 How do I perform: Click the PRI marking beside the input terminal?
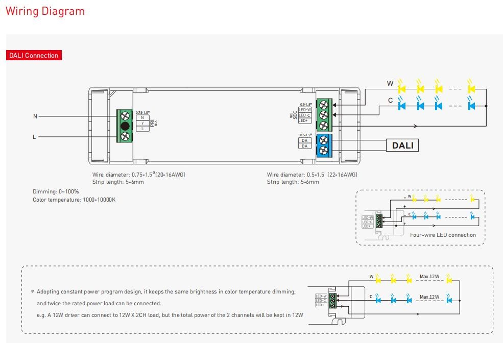click(152, 123)
